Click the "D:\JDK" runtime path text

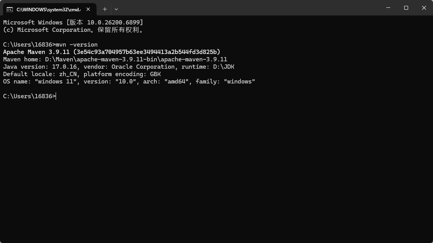click(x=223, y=67)
